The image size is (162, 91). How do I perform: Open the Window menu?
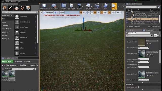tap(13, 2)
